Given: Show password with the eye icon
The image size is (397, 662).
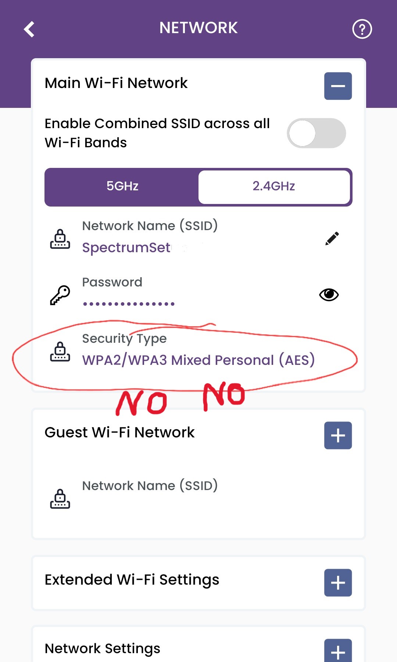Looking at the screenshot, I should (x=329, y=295).
